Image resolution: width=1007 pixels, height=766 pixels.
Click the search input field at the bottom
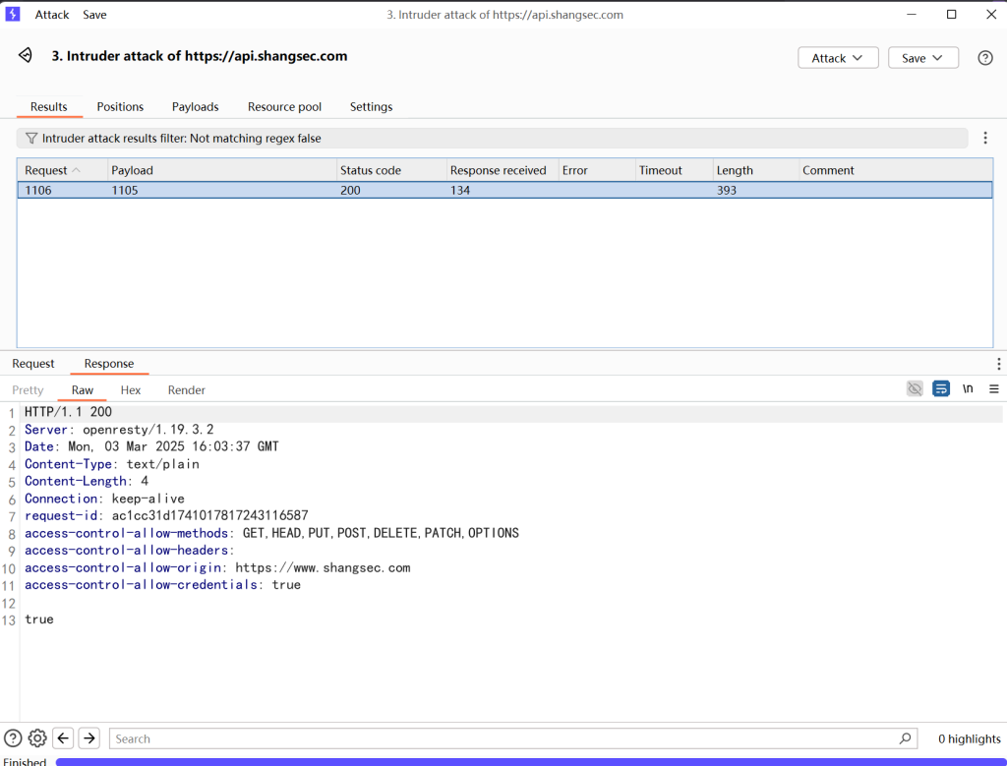[x=502, y=738]
